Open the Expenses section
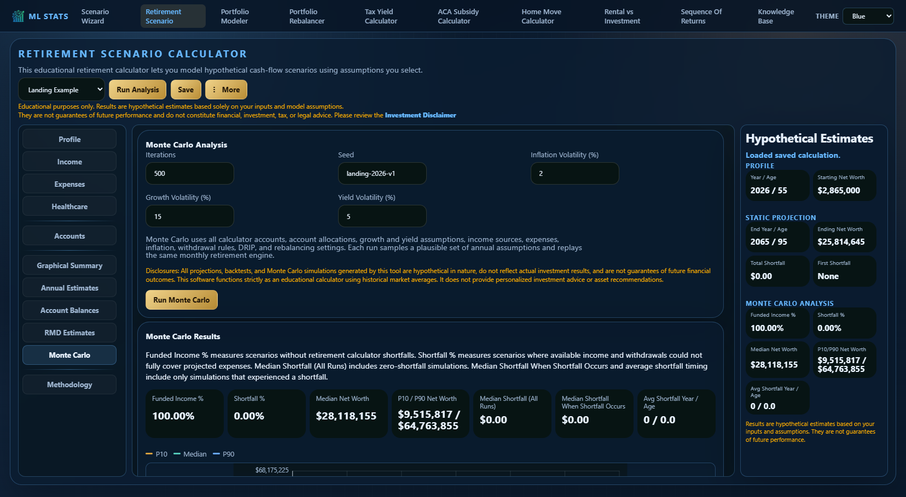The height and width of the screenshot is (497, 906). pos(69,184)
